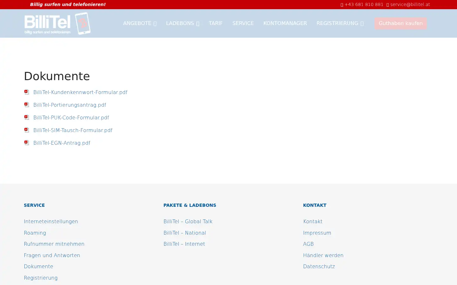Open BilliTel-SIM-Tausch-Formular.pdf

pos(73,130)
